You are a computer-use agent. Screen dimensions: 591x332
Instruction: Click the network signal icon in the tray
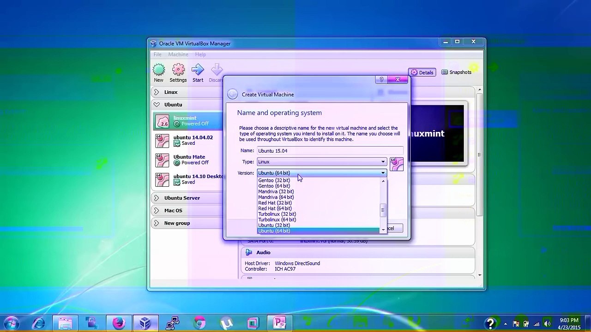(537, 324)
